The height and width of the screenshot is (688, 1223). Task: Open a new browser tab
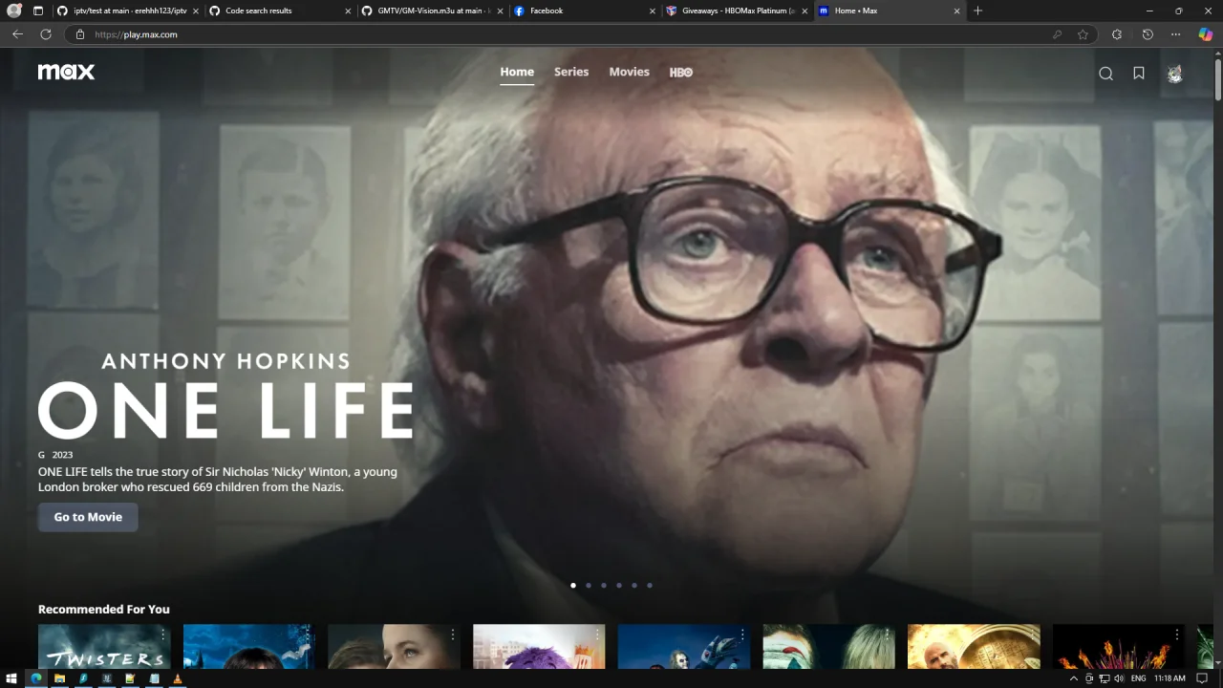tap(977, 11)
